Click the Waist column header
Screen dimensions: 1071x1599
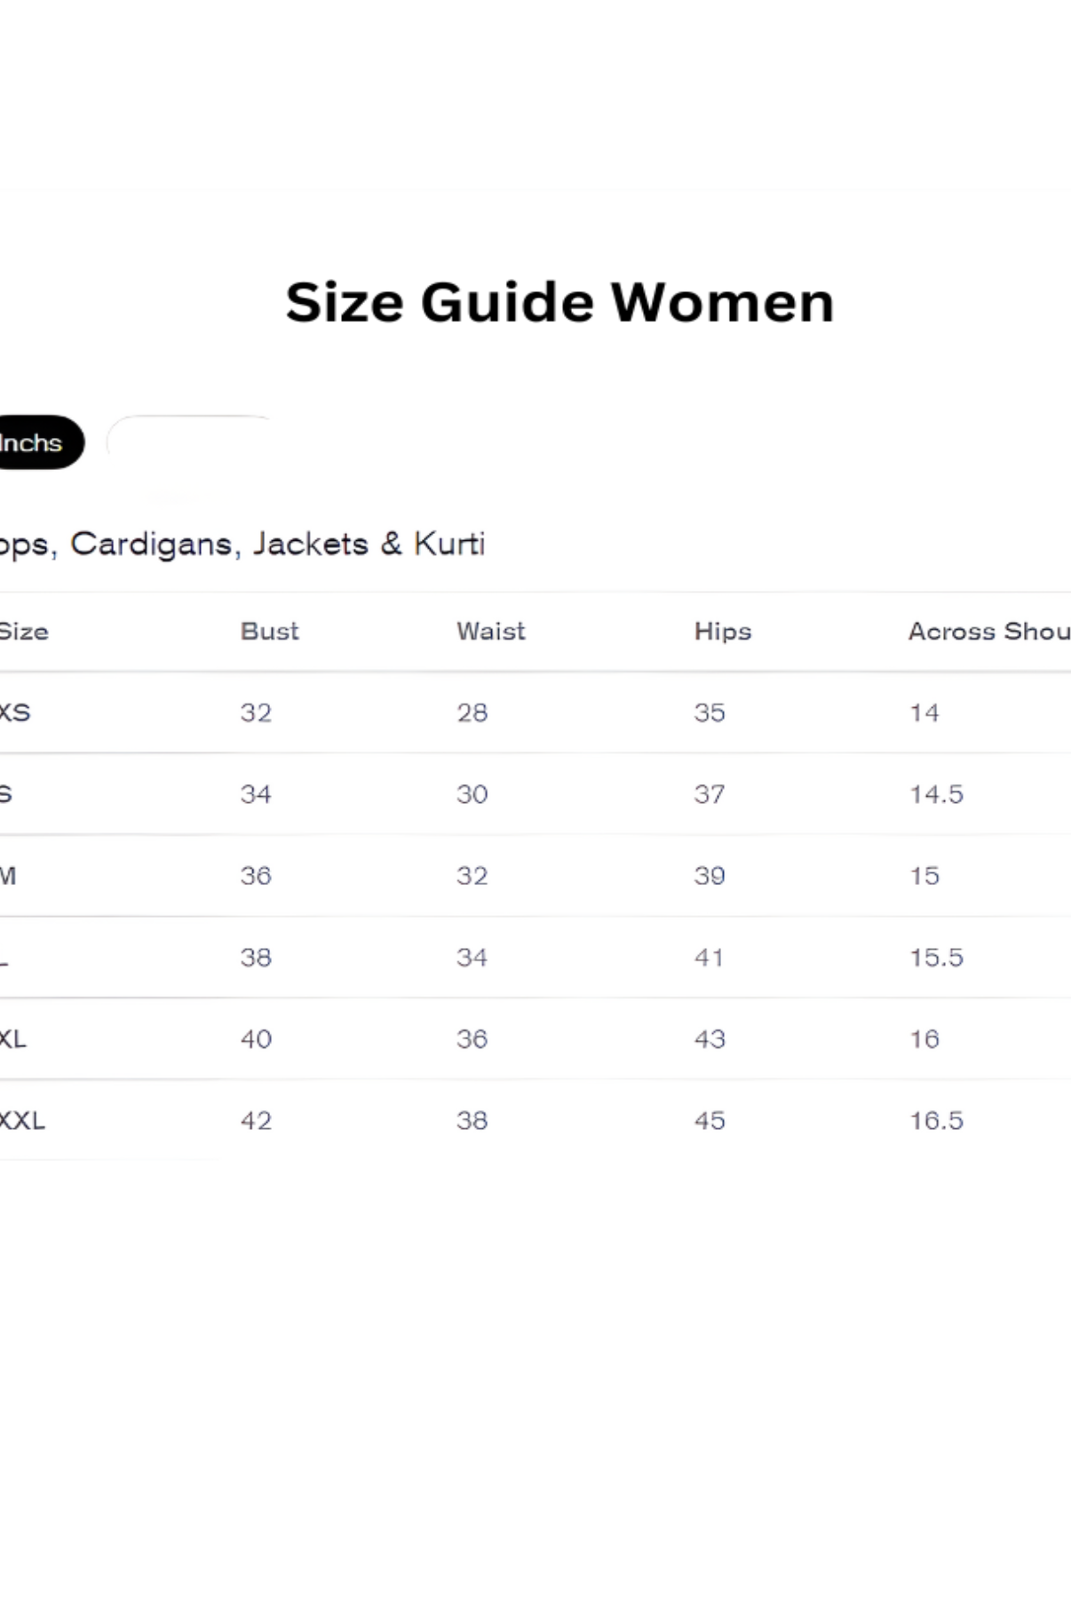[490, 632]
